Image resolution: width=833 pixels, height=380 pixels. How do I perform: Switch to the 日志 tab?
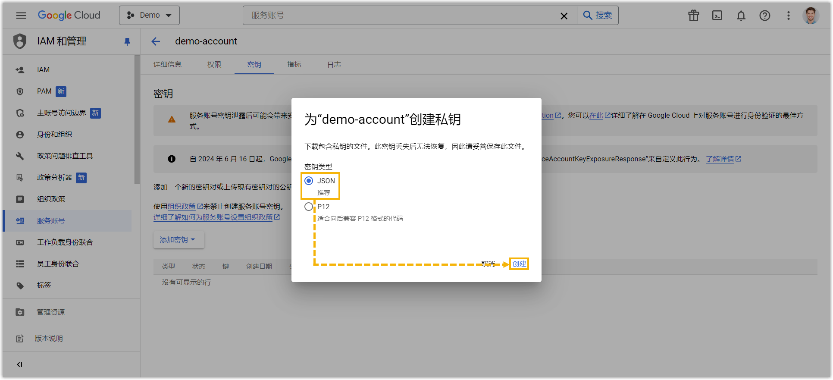coord(334,65)
